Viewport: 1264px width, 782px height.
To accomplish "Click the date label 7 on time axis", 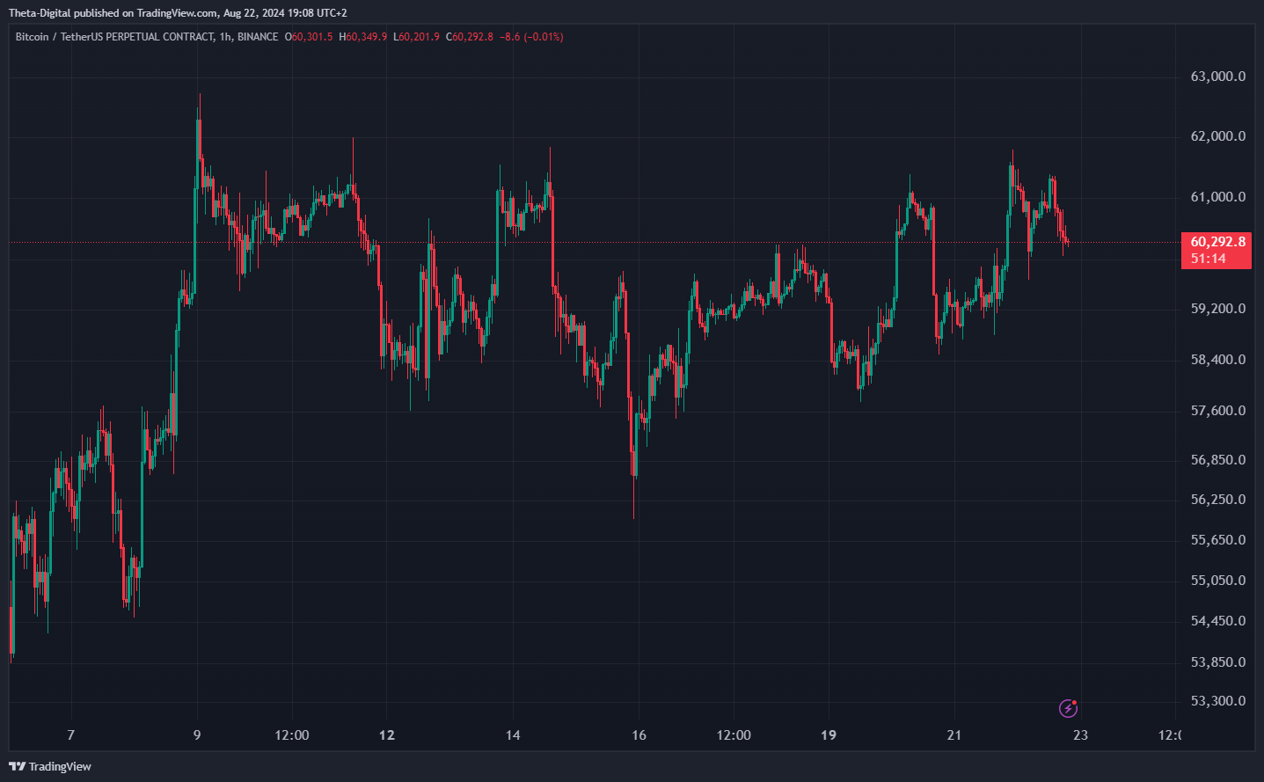I will coord(71,735).
